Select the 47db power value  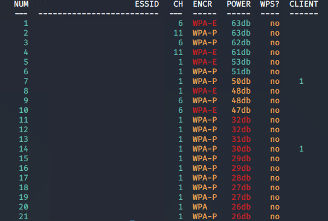click(241, 110)
